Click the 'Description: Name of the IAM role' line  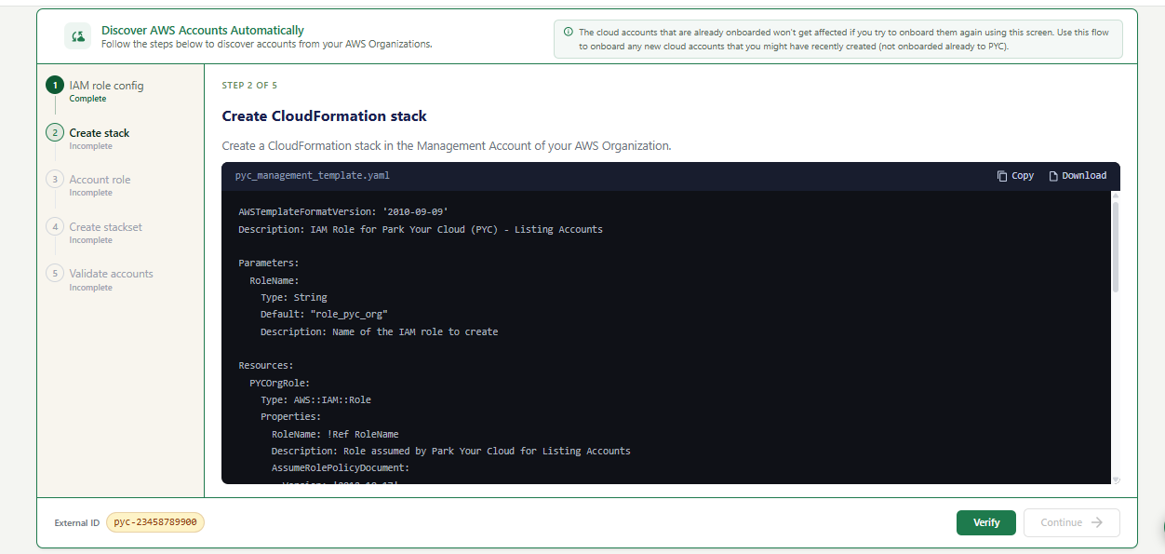coord(379,331)
